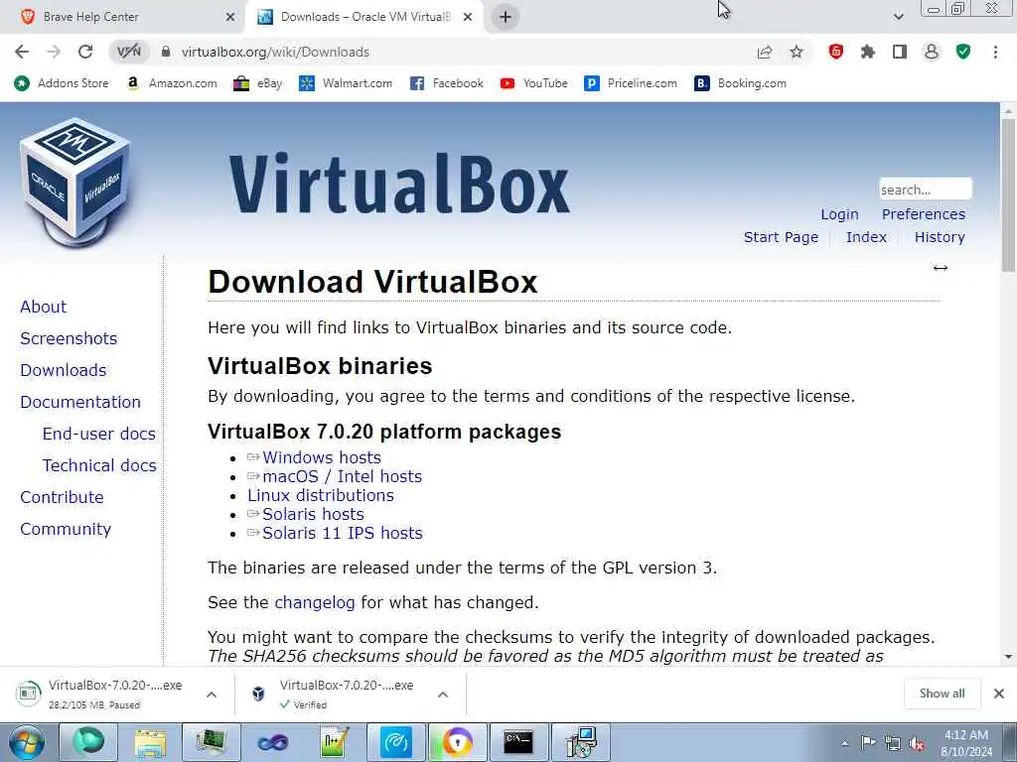Open the extensions puzzle icon
The height and width of the screenshot is (762, 1017).
(868, 52)
